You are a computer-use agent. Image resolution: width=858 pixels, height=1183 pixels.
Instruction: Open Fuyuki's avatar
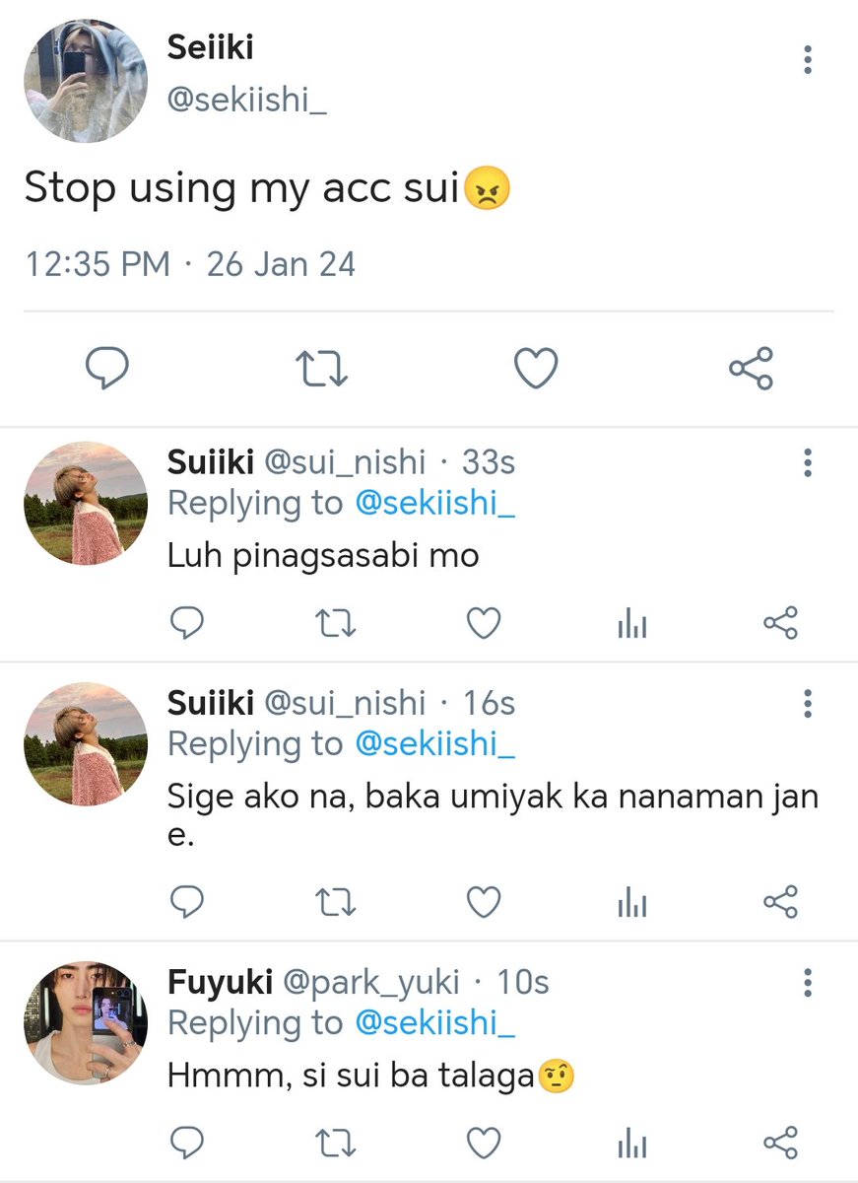click(x=86, y=1024)
